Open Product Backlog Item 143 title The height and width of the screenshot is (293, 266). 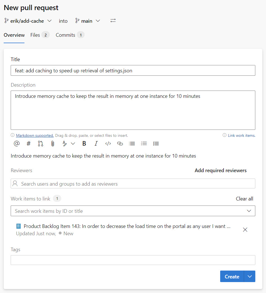click(127, 226)
